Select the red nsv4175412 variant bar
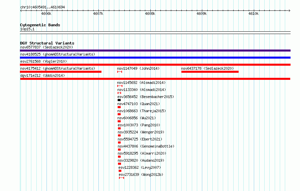The height and width of the screenshot is (191, 300). pyautogui.click(x=61, y=72)
